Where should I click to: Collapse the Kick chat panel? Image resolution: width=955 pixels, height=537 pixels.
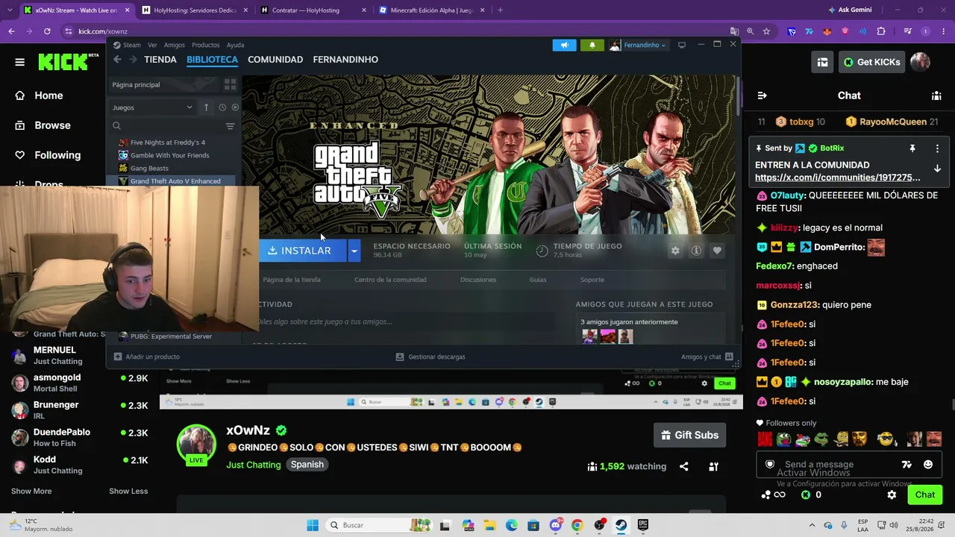[x=762, y=95]
